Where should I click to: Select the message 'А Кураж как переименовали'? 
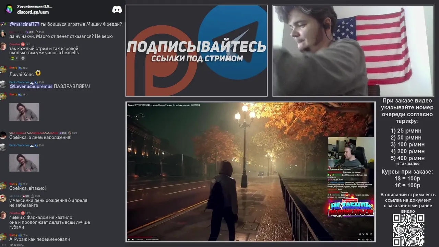39,239
